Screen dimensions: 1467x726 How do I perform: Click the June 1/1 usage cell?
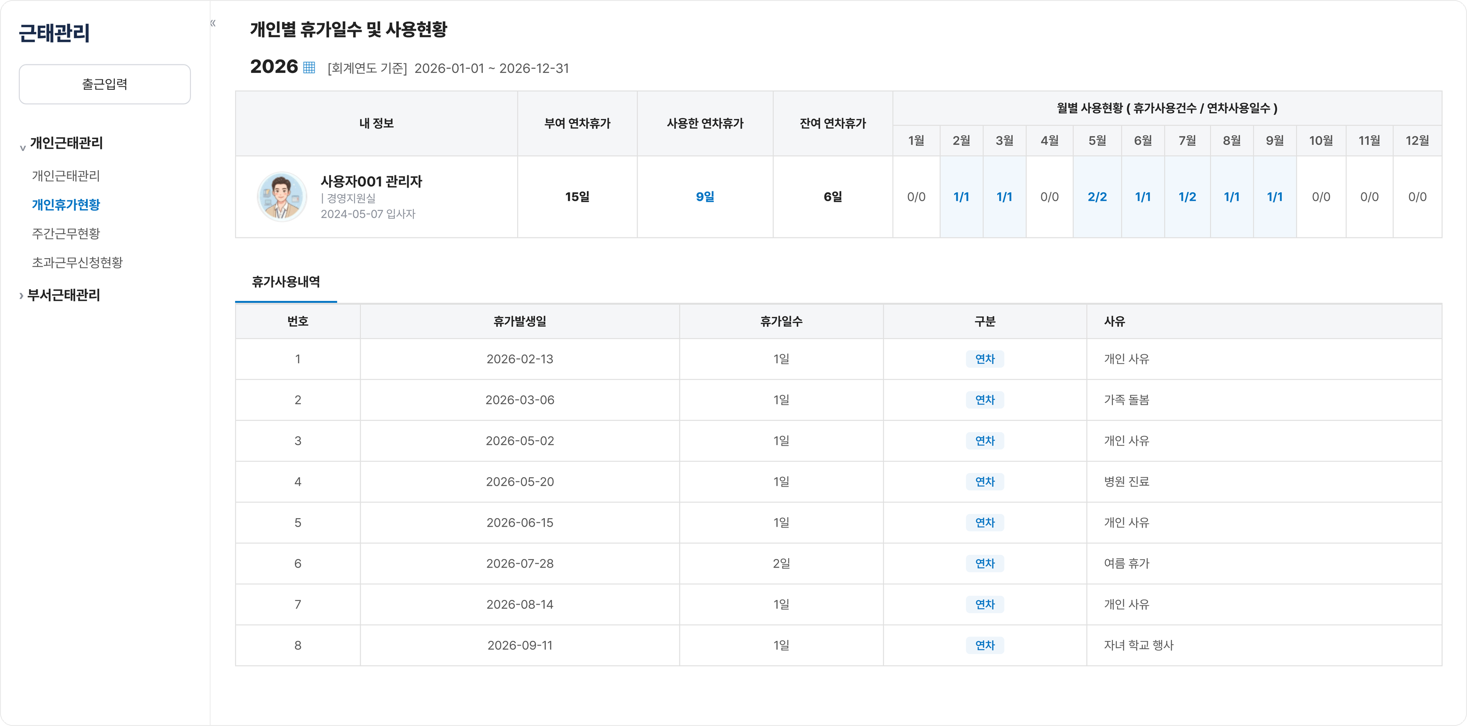[x=1143, y=197]
